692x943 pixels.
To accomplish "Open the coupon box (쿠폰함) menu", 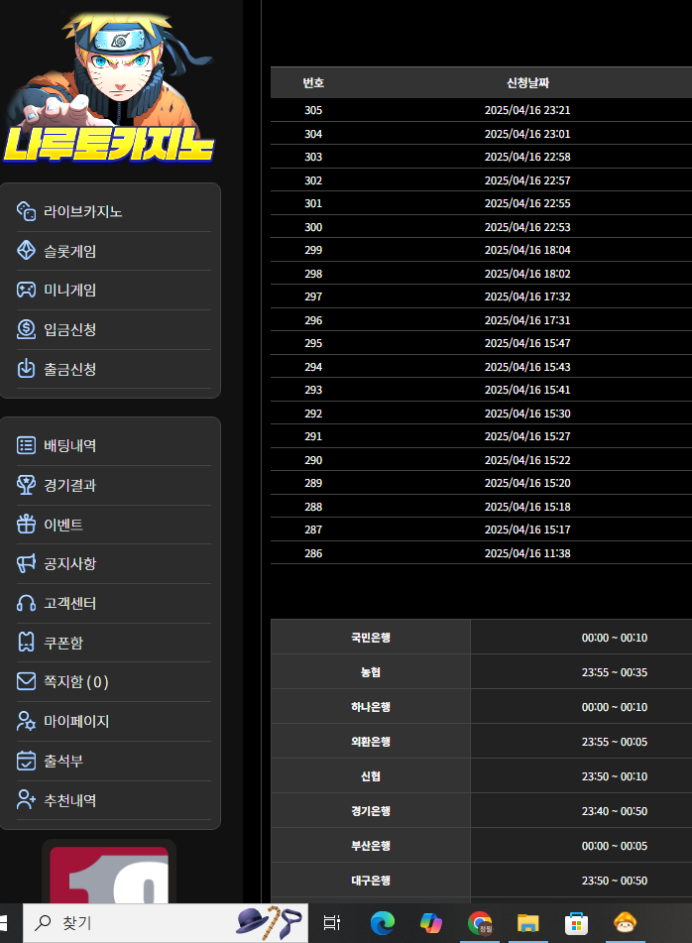I will pyautogui.click(x=62, y=643).
